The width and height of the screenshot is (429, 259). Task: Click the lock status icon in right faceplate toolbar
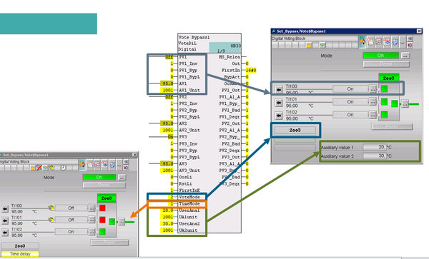(309, 45)
